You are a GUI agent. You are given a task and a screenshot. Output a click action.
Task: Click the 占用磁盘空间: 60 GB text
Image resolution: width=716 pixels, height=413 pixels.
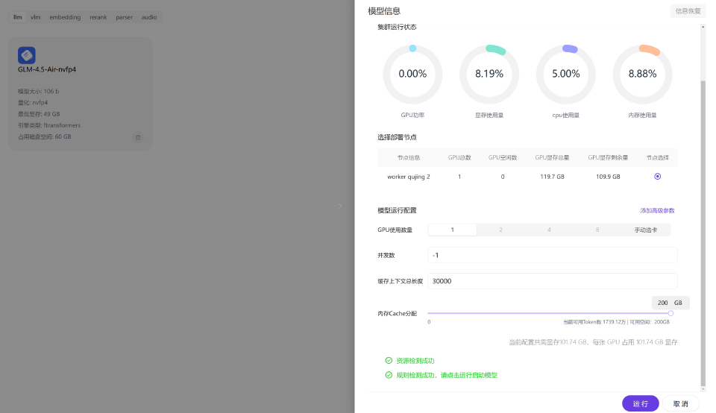point(45,136)
